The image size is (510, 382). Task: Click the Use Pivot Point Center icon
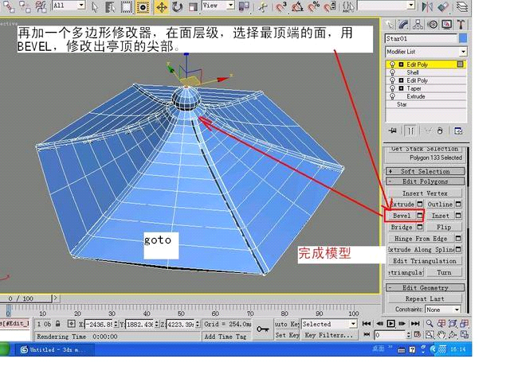(244, 6)
